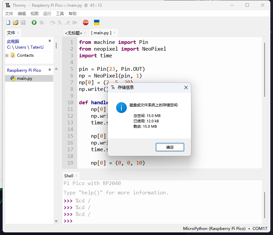The height and width of the screenshot is (235, 273).
Task: Click the Pico files scroll up arrow
Action: [56, 69]
